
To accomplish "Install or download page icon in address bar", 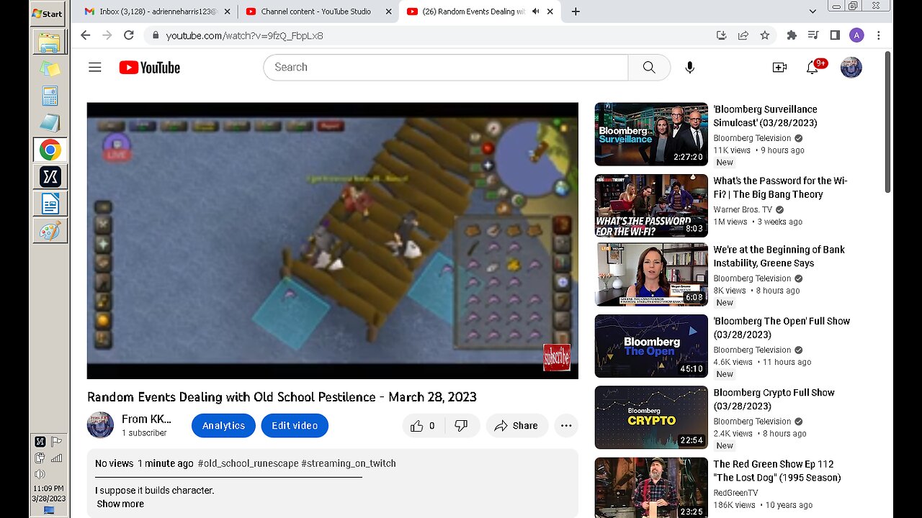I will click(x=722, y=35).
